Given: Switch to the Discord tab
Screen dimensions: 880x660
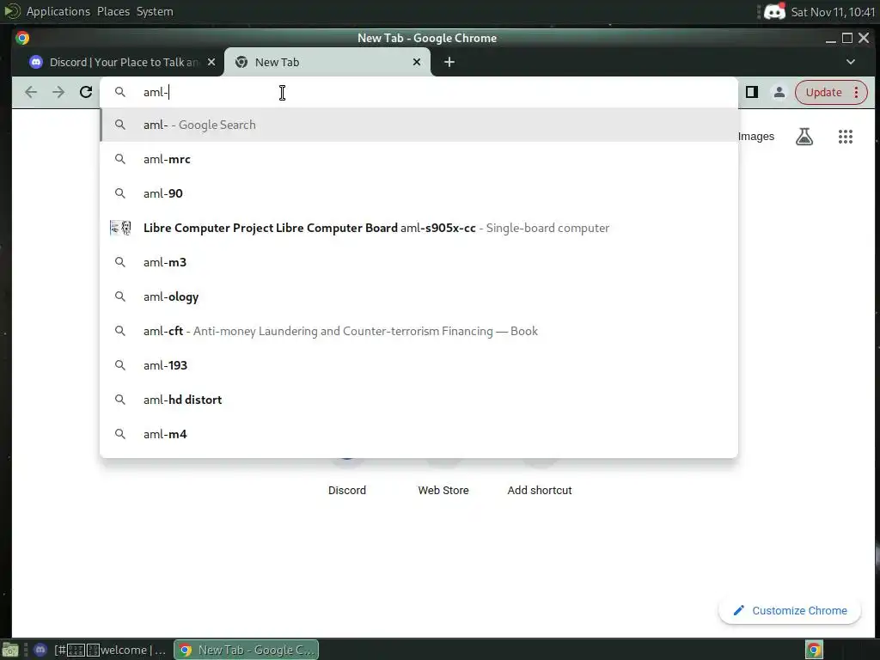Looking at the screenshot, I should click(x=124, y=62).
